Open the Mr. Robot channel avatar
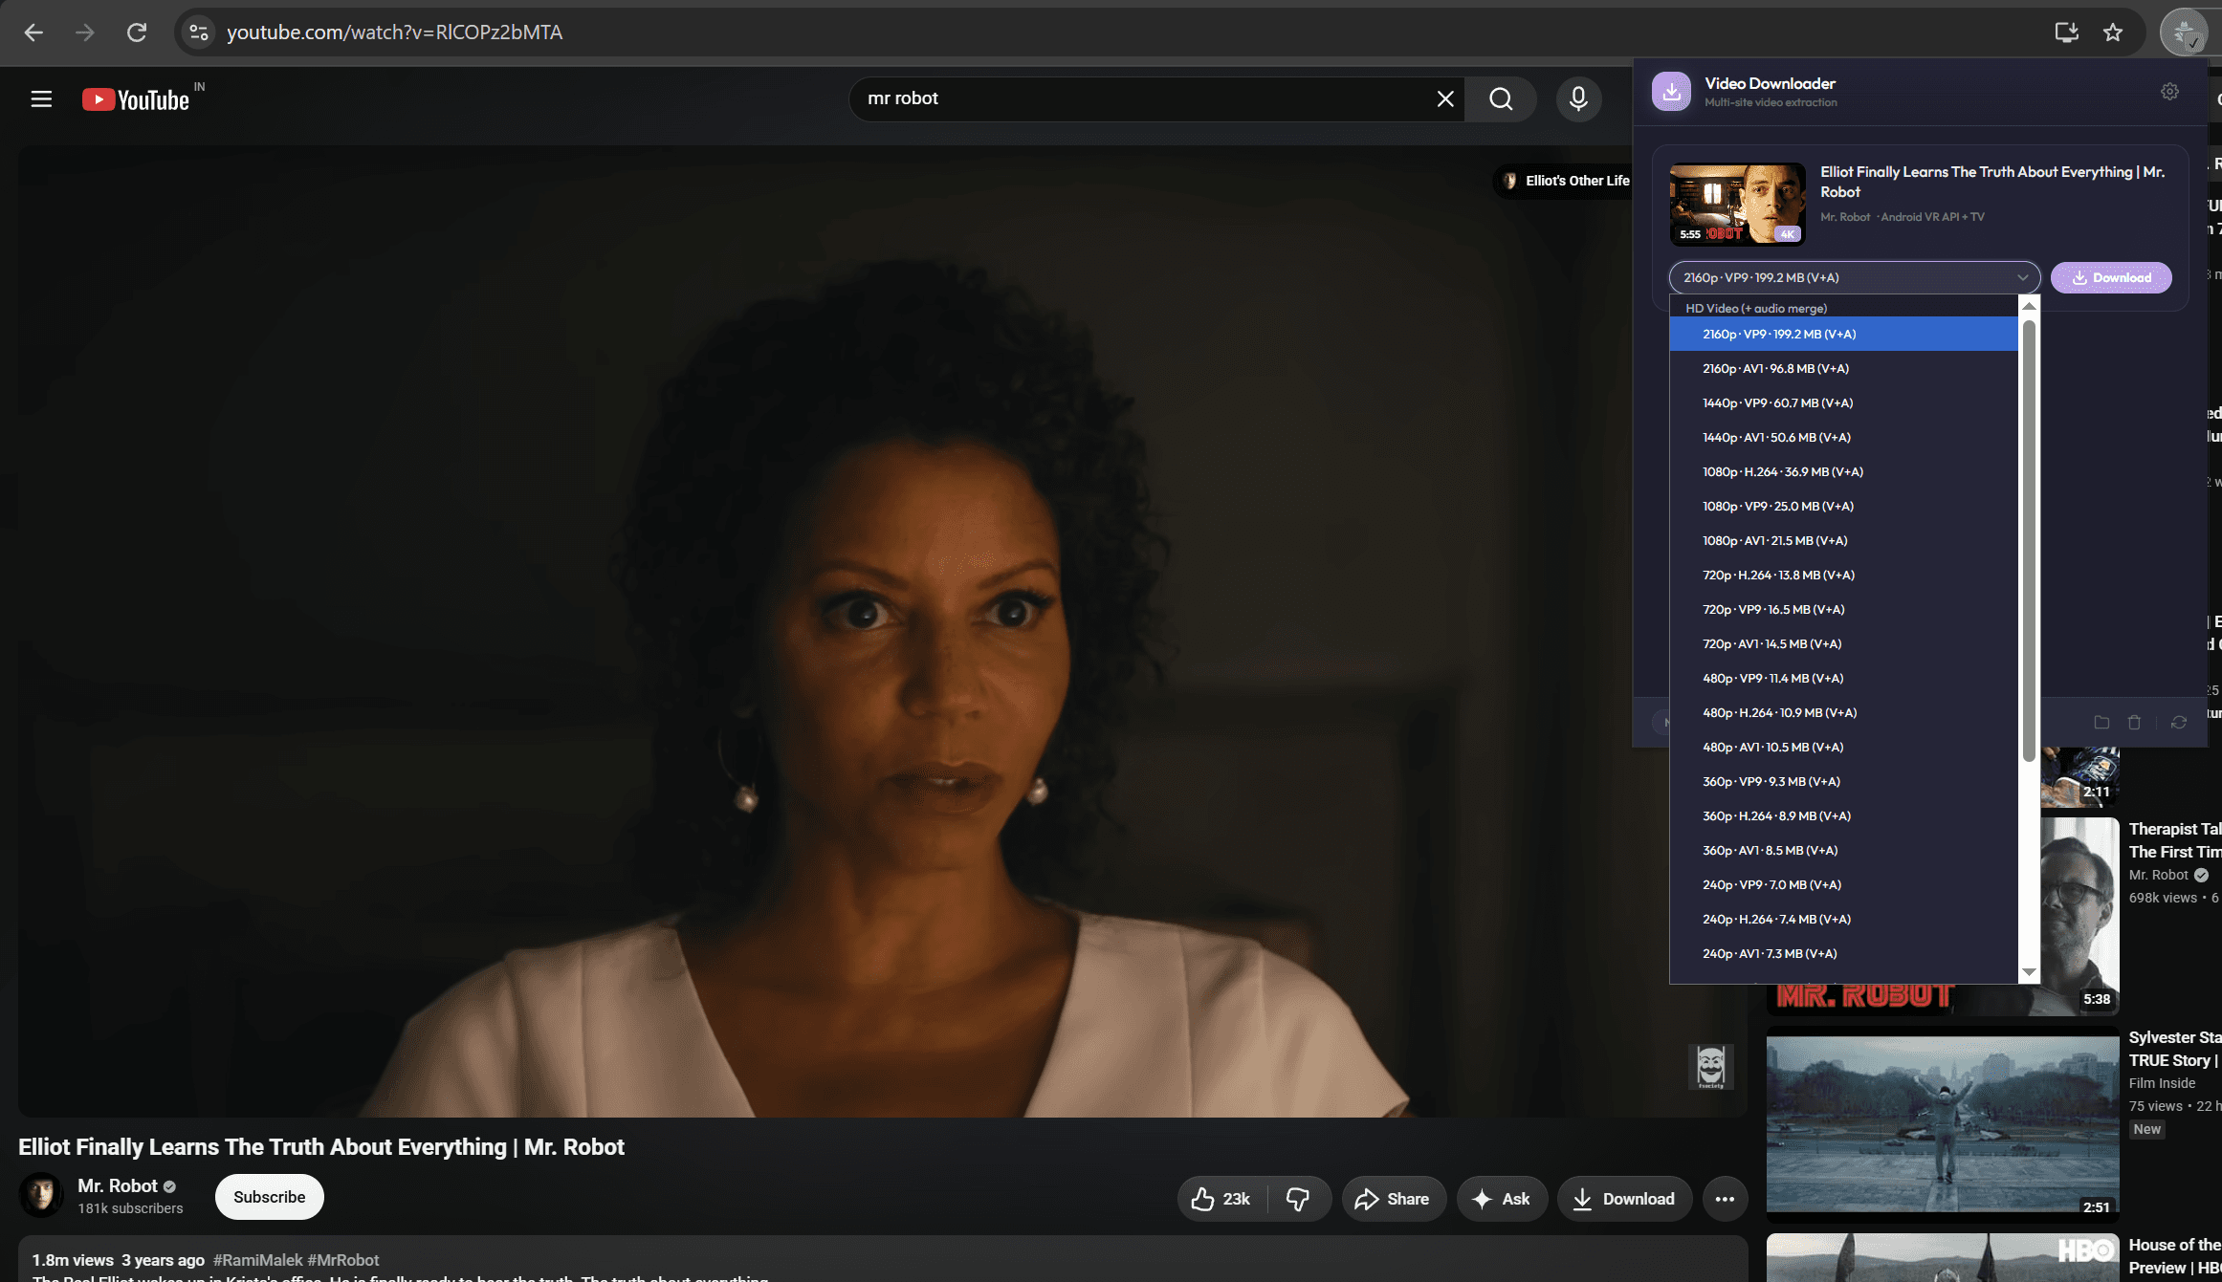 tap(41, 1195)
